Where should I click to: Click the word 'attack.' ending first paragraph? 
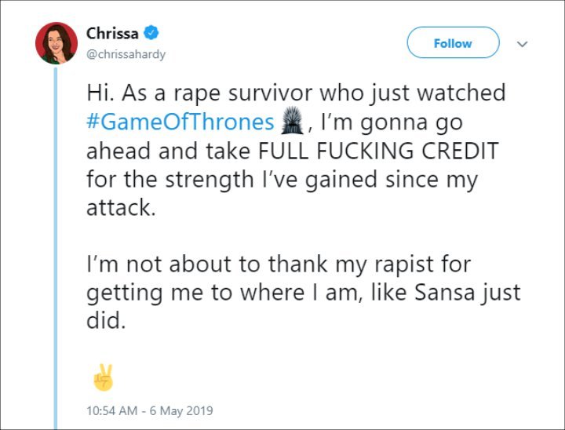(x=121, y=208)
